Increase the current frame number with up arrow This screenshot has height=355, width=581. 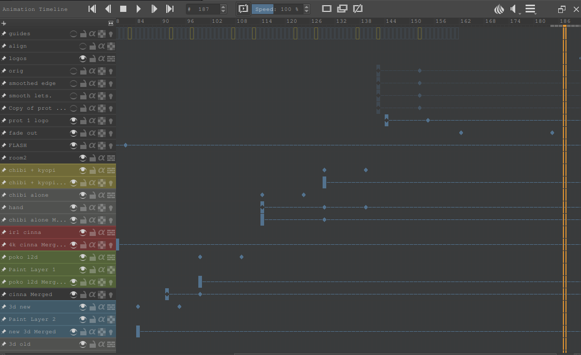[x=223, y=7]
